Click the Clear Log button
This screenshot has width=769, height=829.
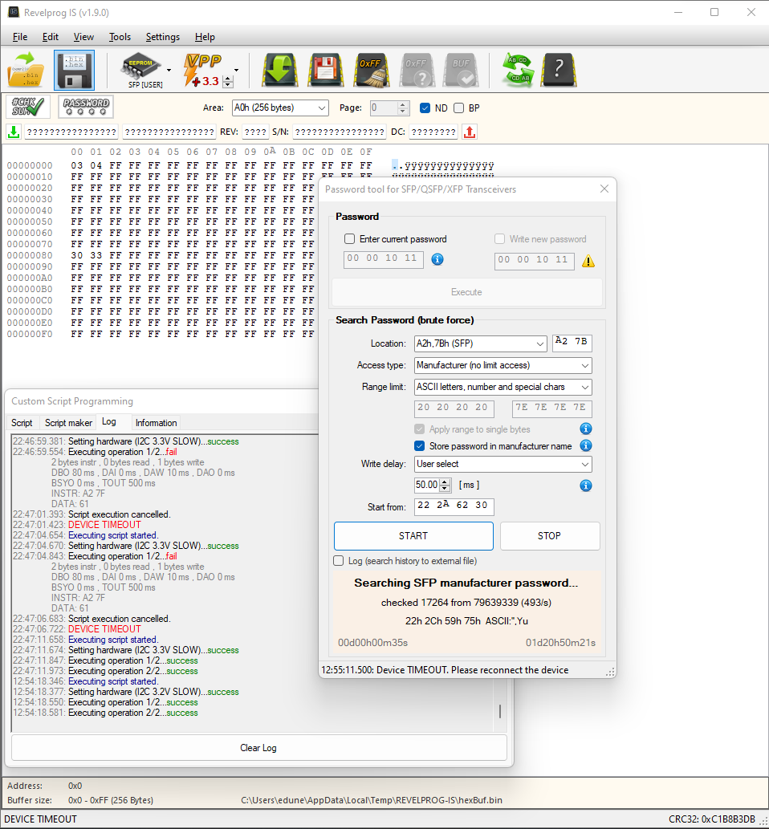point(258,748)
